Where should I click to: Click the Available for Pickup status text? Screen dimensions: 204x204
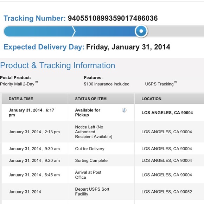88,113
